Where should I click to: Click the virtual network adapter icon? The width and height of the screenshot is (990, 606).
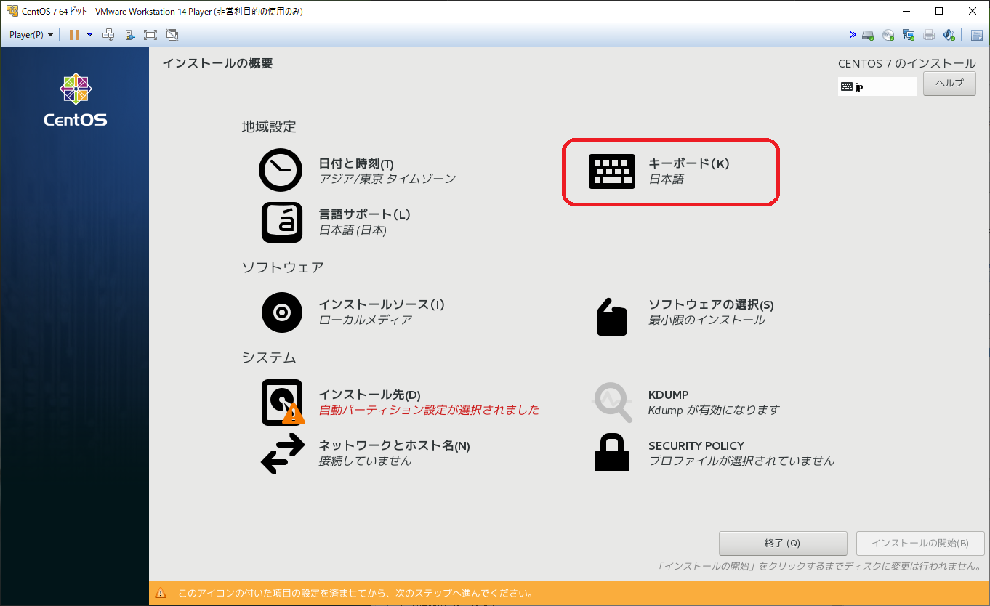point(908,34)
